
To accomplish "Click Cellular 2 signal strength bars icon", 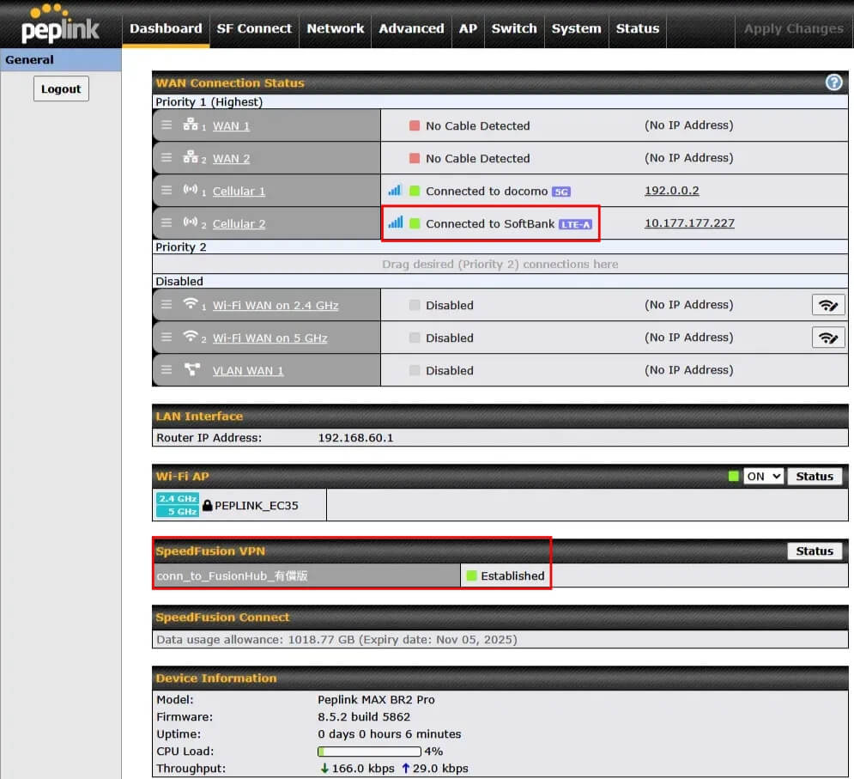I will click(x=395, y=223).
